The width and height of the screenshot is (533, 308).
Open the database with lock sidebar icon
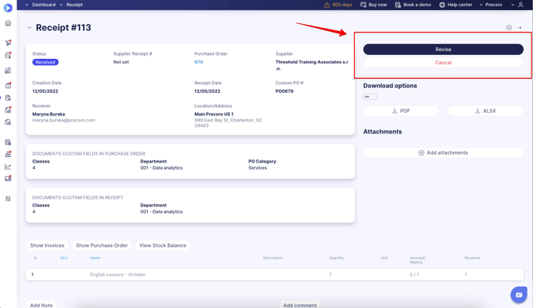[x=9, y=142]
